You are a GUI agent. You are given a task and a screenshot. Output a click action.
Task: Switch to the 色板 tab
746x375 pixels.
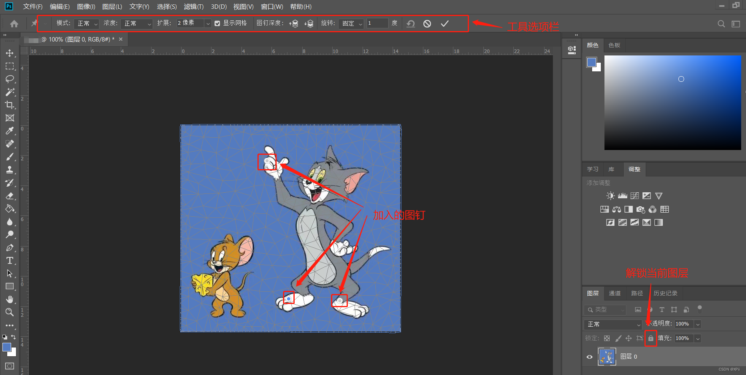click(x=614, y=45)
